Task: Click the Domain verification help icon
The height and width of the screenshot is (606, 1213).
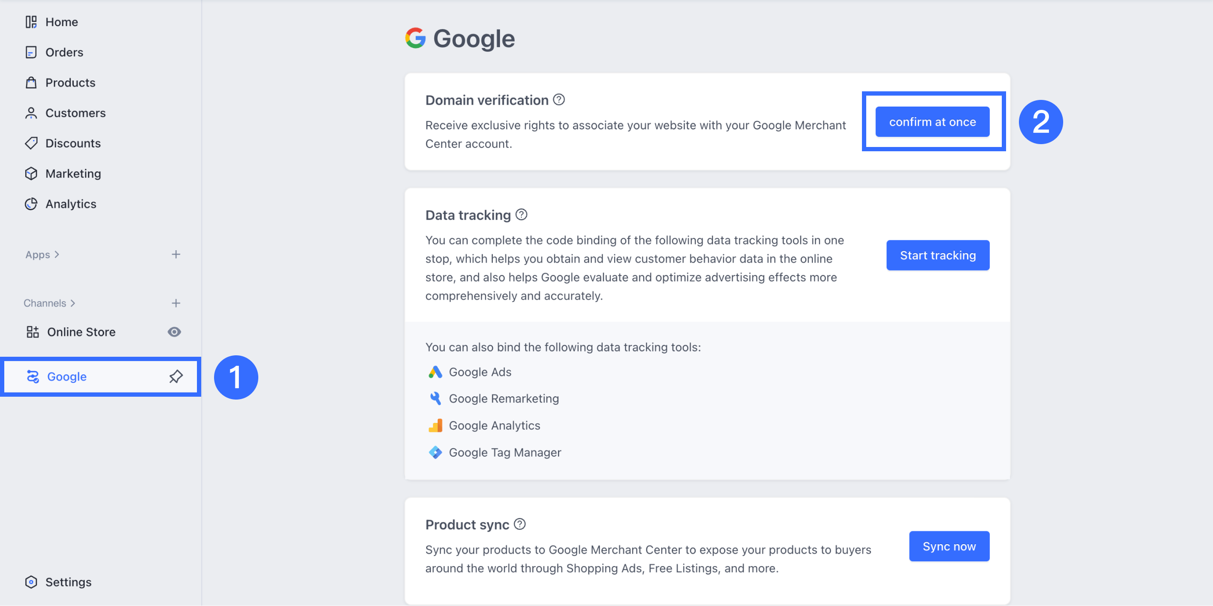Action: tap(559, 100)
